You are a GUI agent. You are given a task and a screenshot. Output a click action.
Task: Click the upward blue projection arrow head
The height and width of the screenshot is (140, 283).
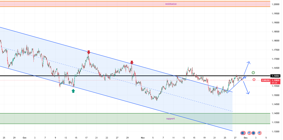tap(249, 62)
